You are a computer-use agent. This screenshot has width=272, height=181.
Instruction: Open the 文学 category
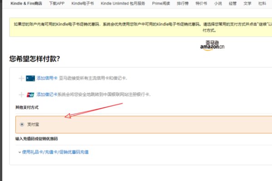tap(247, 3)
